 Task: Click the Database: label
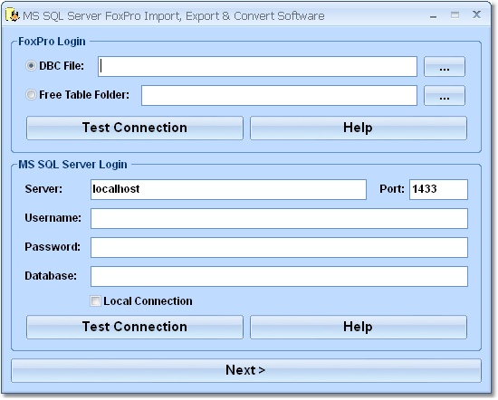(x=51, y=276)
